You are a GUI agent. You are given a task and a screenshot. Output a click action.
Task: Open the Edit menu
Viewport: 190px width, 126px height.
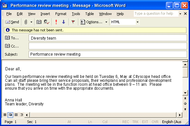pos(20,14)
